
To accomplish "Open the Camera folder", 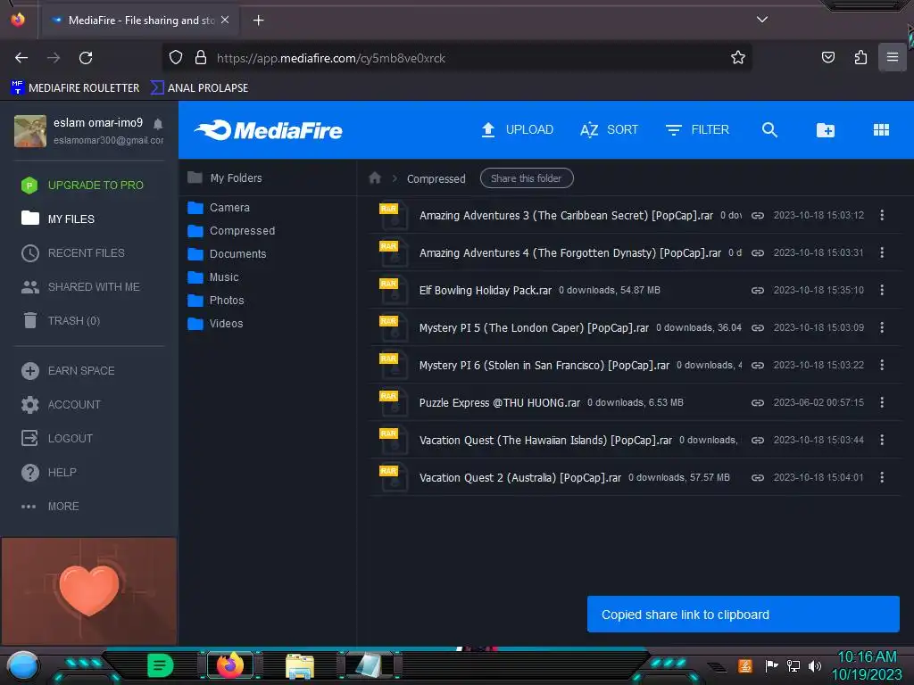I will click(219, 207).
